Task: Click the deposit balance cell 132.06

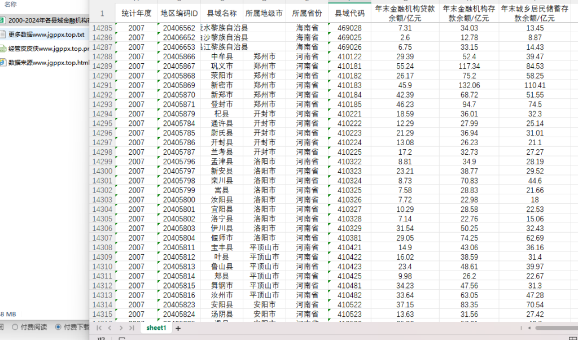Action: (469, 85)
